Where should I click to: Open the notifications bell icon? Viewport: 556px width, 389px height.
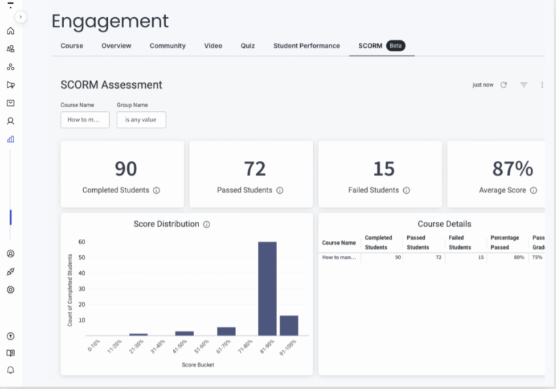point(10,371)
